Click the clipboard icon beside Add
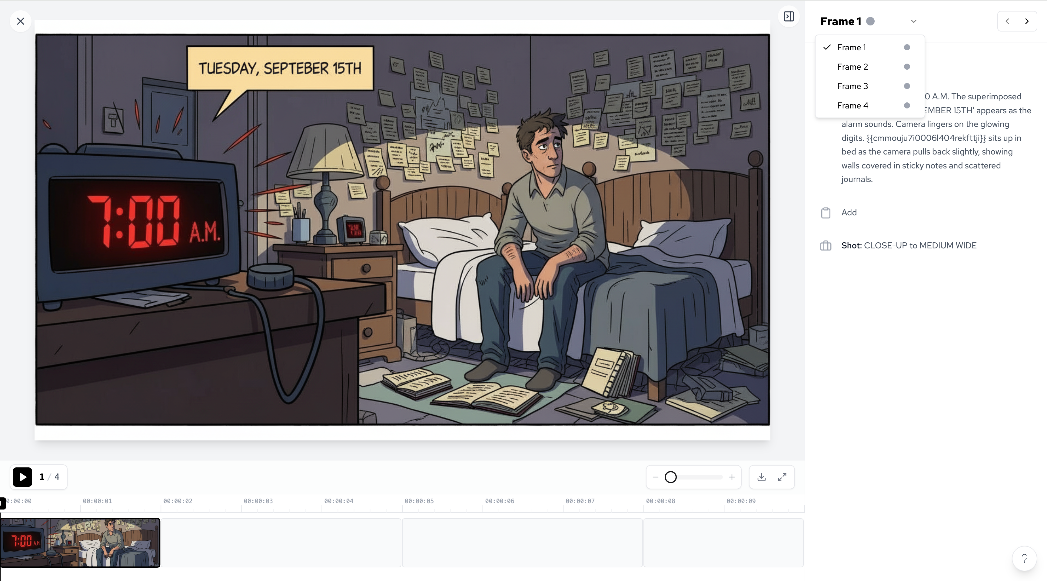The image size is (1047, 581). 826,213
